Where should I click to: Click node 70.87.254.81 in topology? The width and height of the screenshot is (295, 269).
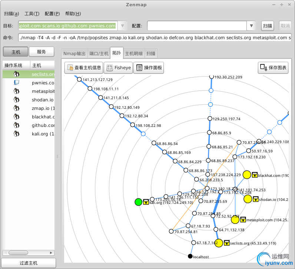click(171, 231)
